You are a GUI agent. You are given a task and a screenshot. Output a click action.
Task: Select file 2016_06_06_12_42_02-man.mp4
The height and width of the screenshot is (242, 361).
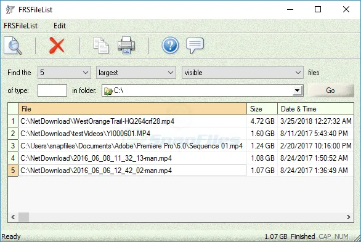(132, 171)
